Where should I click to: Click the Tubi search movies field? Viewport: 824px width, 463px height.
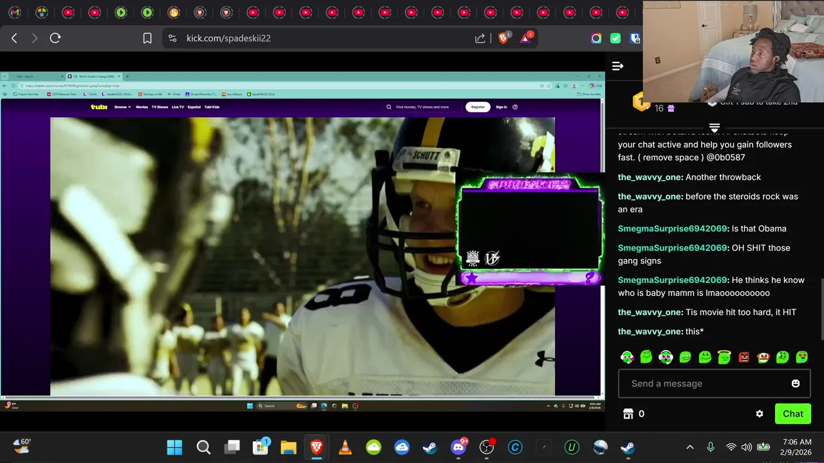point(422,107)
